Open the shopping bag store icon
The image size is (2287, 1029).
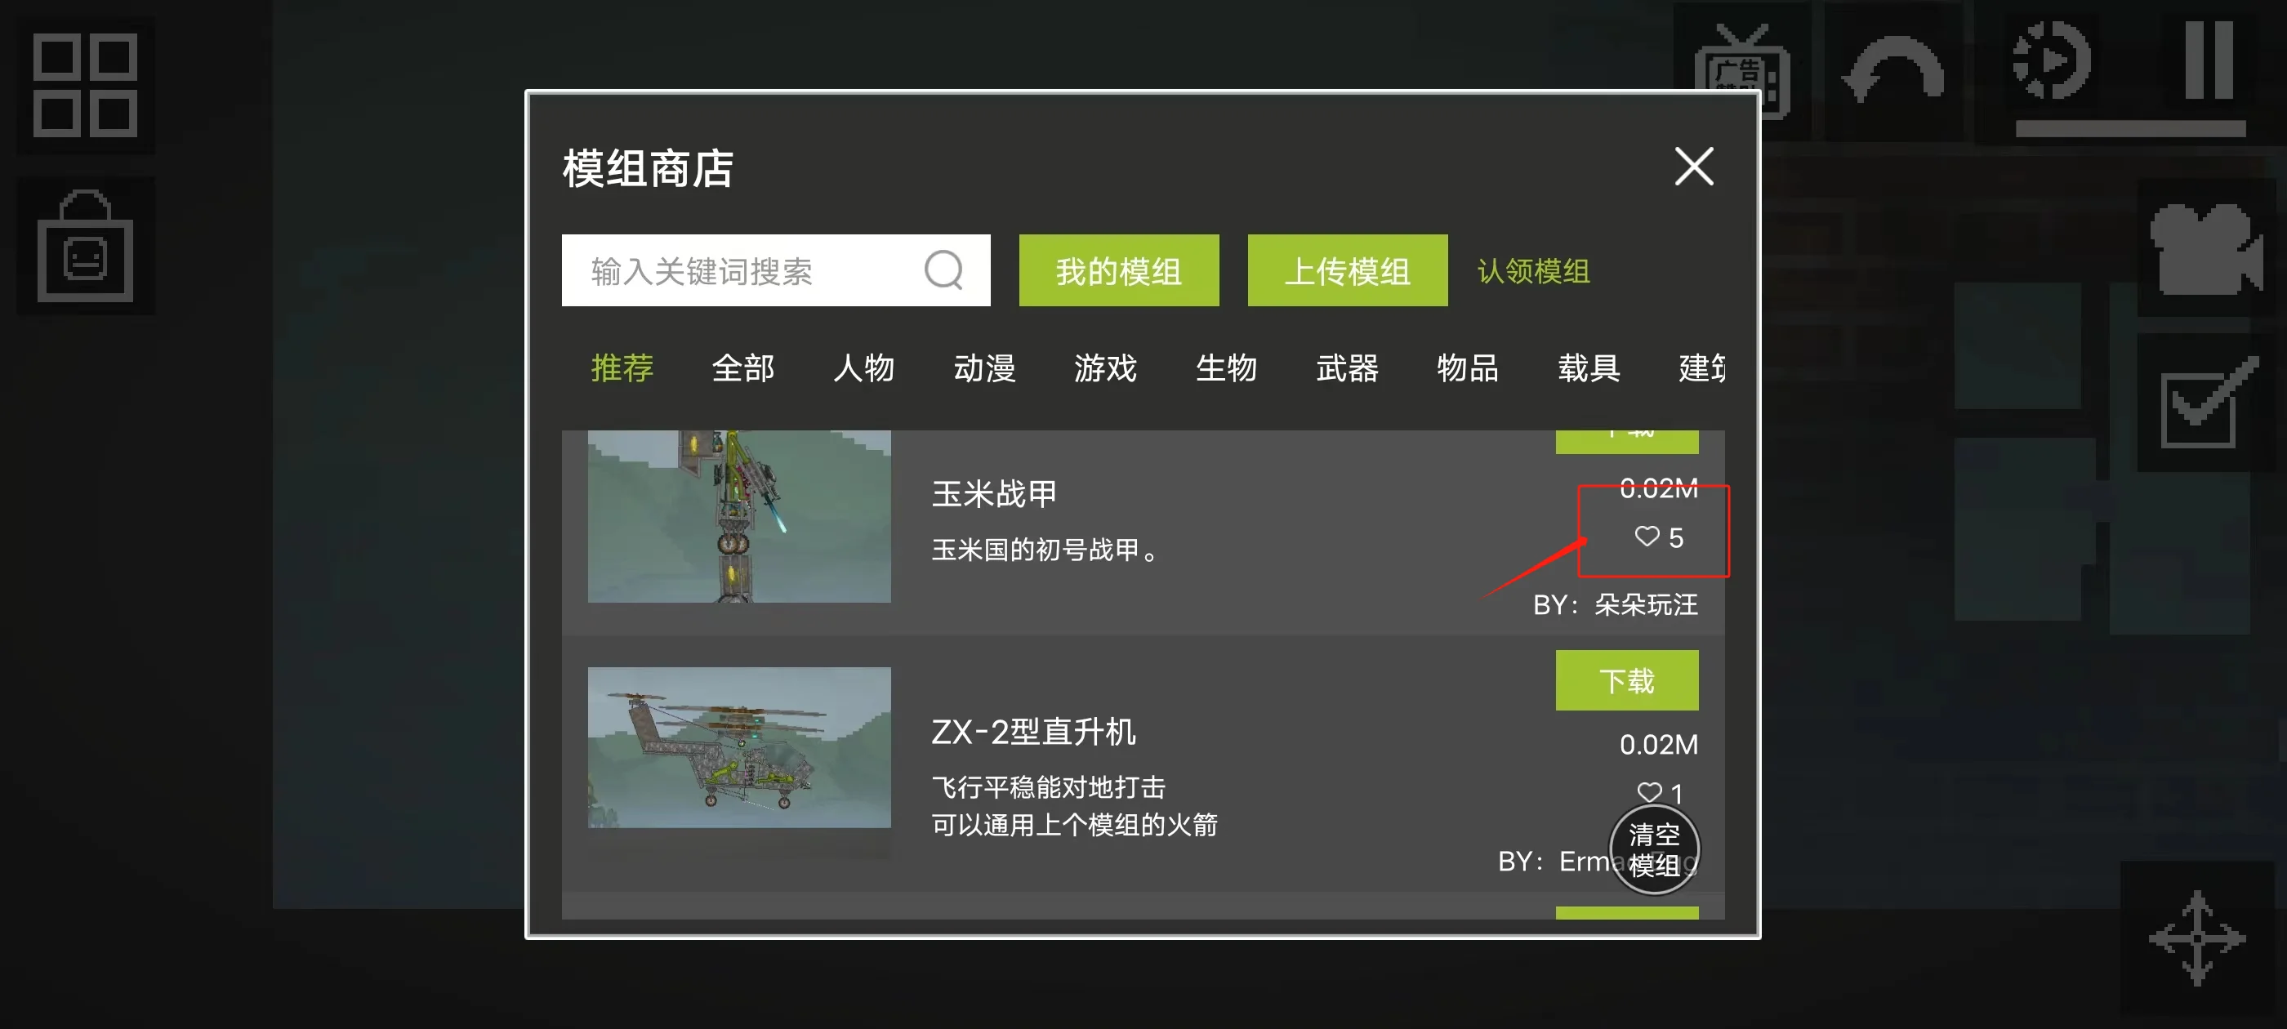[x=85, y=246]
